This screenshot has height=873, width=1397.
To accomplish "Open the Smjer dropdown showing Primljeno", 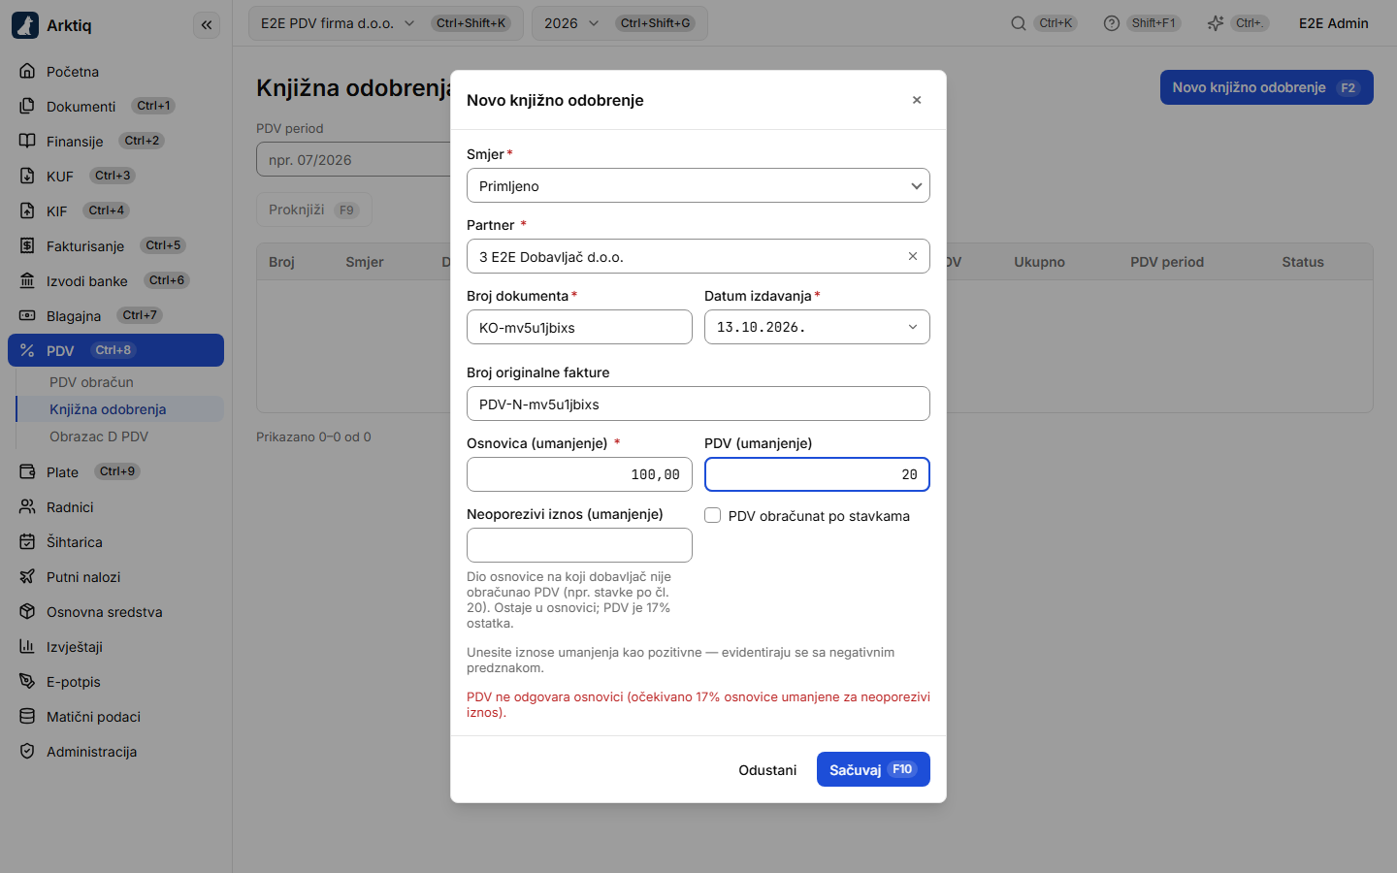I will click(698, 186).
